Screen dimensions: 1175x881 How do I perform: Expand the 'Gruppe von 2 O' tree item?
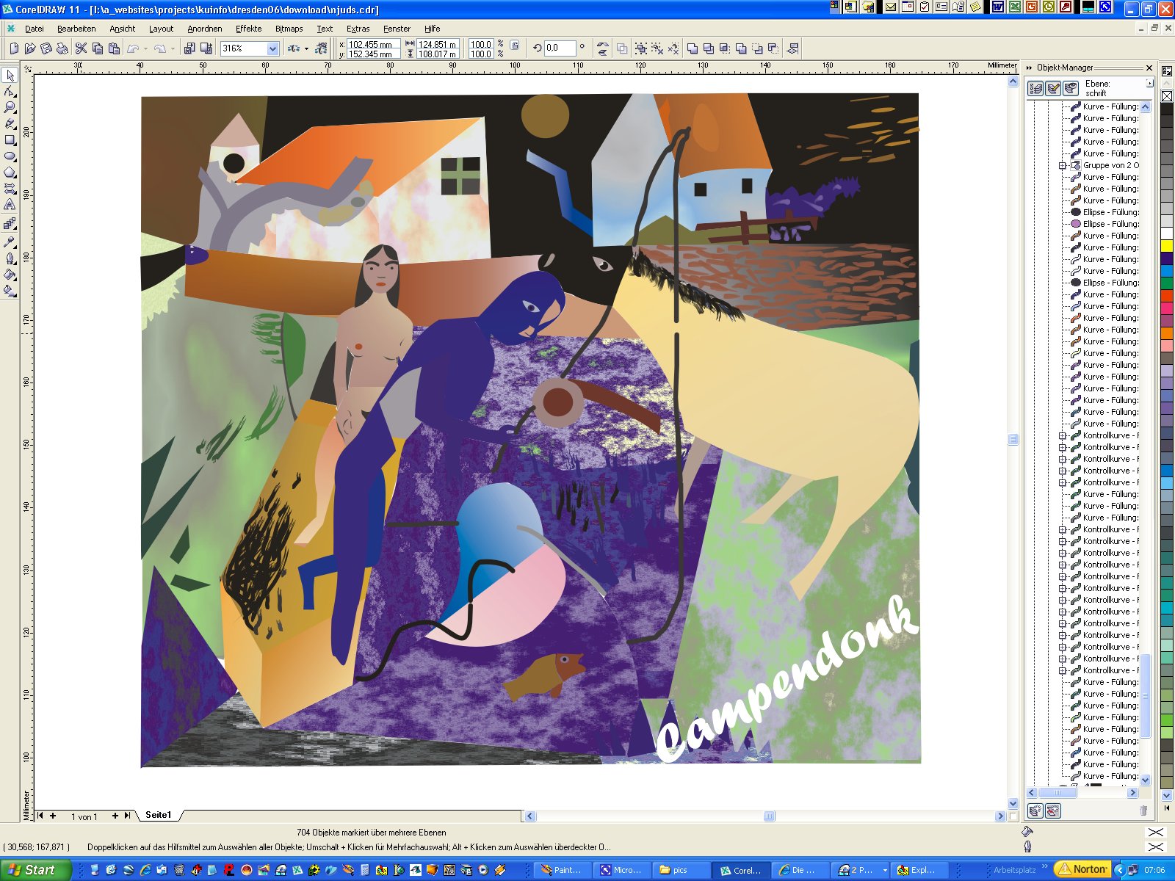[x=1062, y=165]
